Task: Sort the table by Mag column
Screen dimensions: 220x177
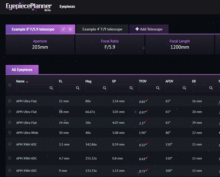Action: 88,81
